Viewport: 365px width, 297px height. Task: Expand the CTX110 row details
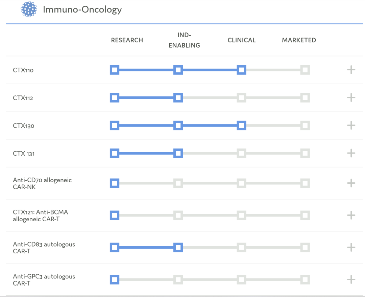[351, 70]
